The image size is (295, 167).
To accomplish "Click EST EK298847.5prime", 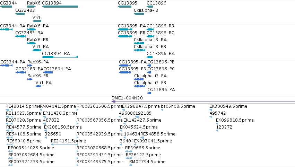I will pos(141,106).
